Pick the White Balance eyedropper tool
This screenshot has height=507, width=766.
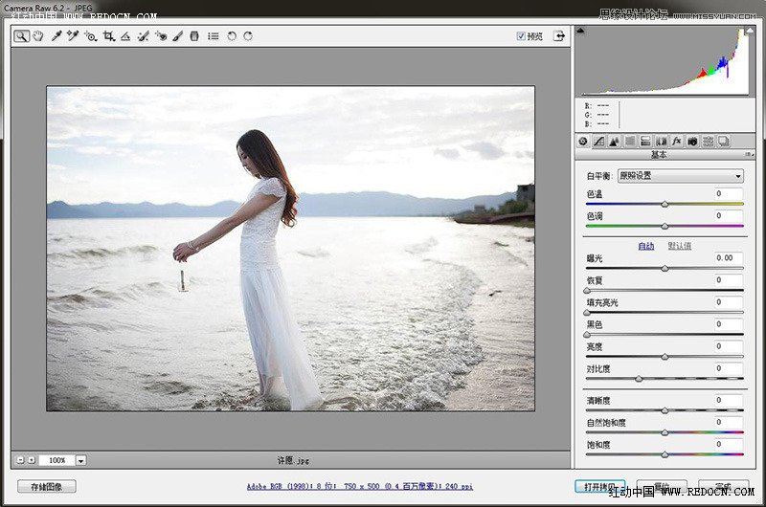pyautogui.click(x=56, y=36)
